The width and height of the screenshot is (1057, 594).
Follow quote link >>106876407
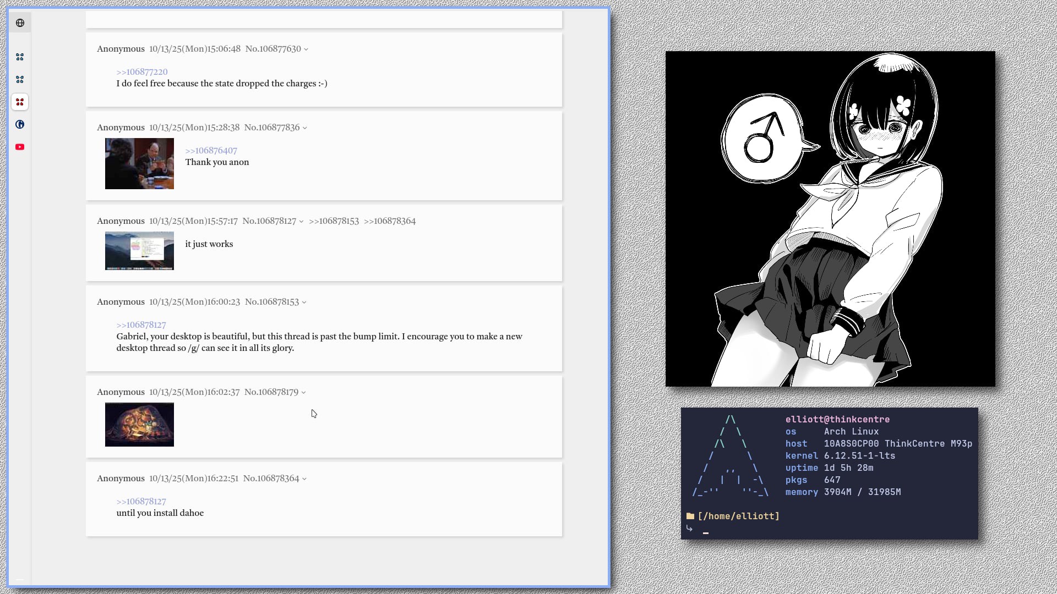tap(211, 151)
